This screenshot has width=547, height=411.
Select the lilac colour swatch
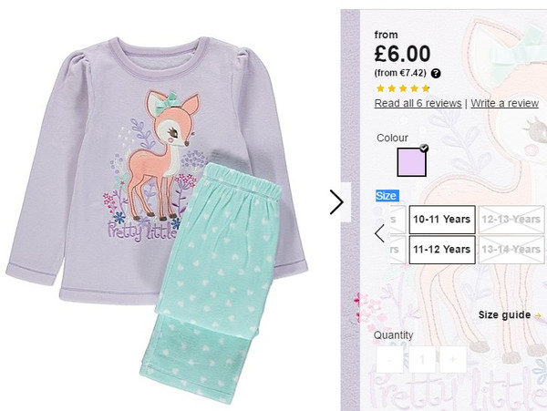tap(412, 162)
